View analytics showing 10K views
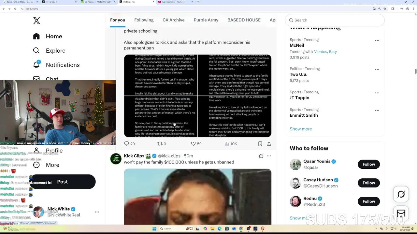Image resolution: width=417 pixels, height=234 pixels. pyautogui.click(x=231, y=144)
